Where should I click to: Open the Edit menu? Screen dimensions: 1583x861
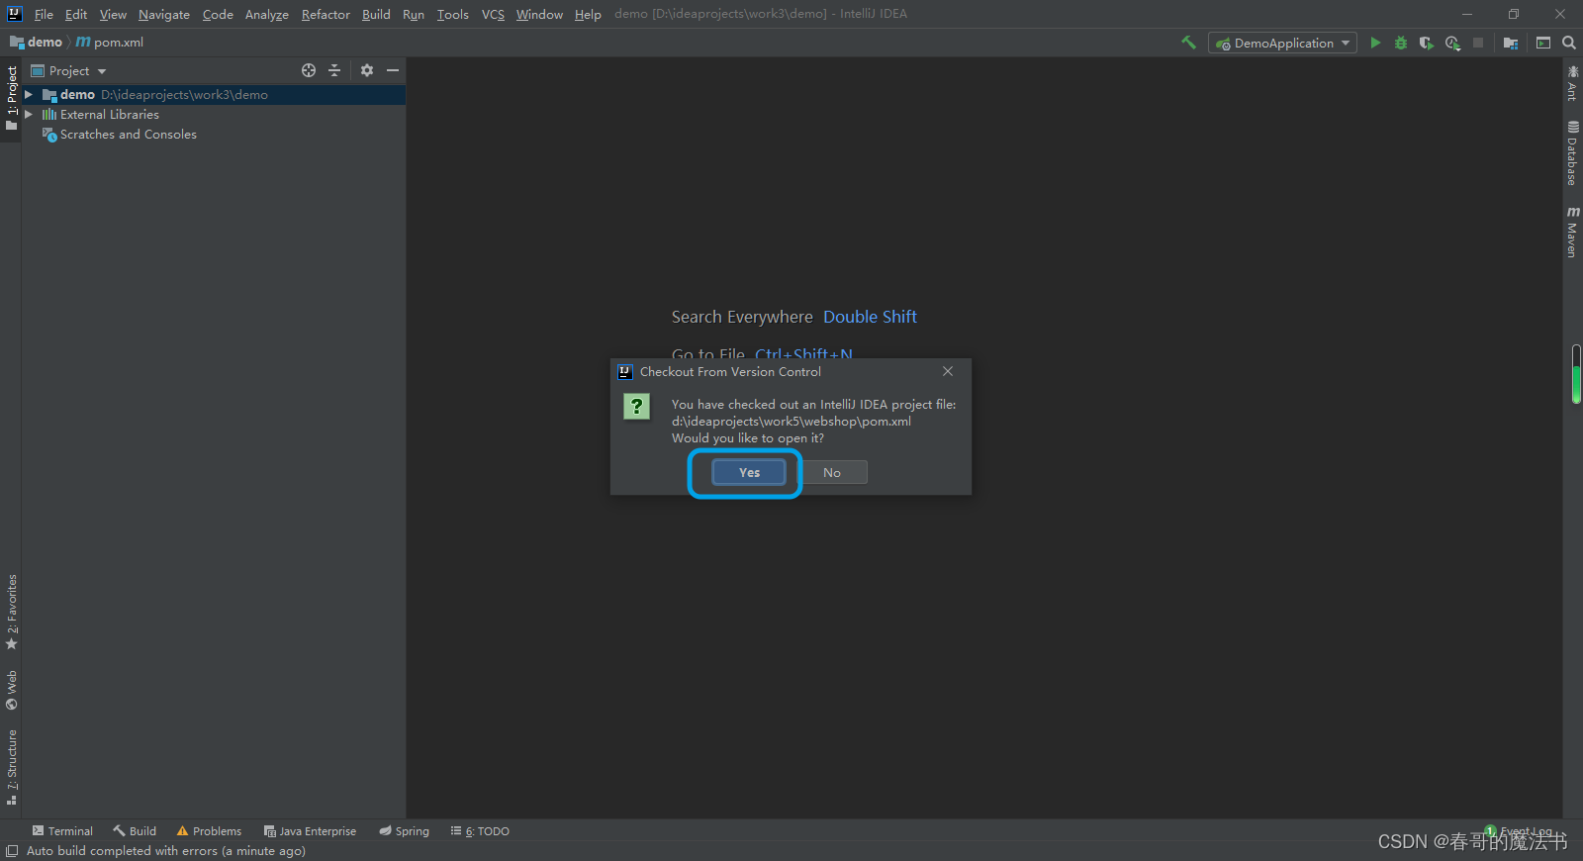(x=76, y=14)
